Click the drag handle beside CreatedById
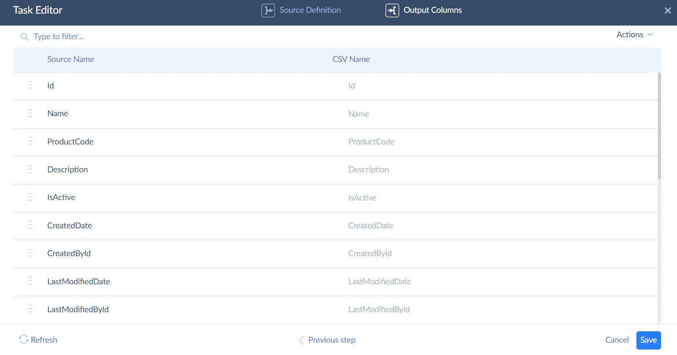The image size is (677, 355). pos(30,253)
